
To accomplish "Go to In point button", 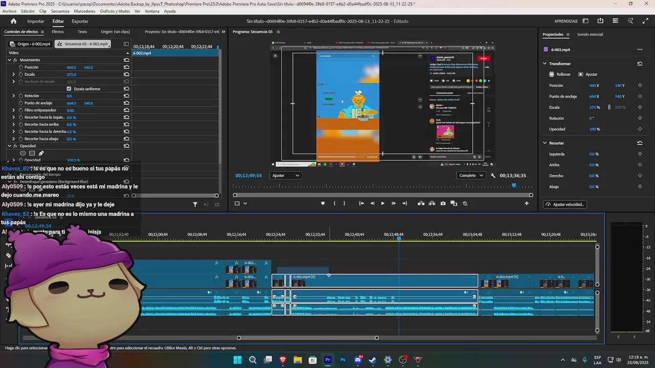I will coord(361,203).
